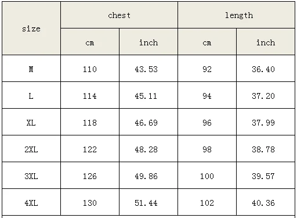The height and width of the screenshot is (218, 297).
Task: Select the 48.28 inch chest cell
Action: pyautogui.click(x=148, y=149)
